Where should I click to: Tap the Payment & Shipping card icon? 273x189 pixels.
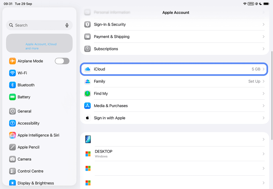(87, 36)
